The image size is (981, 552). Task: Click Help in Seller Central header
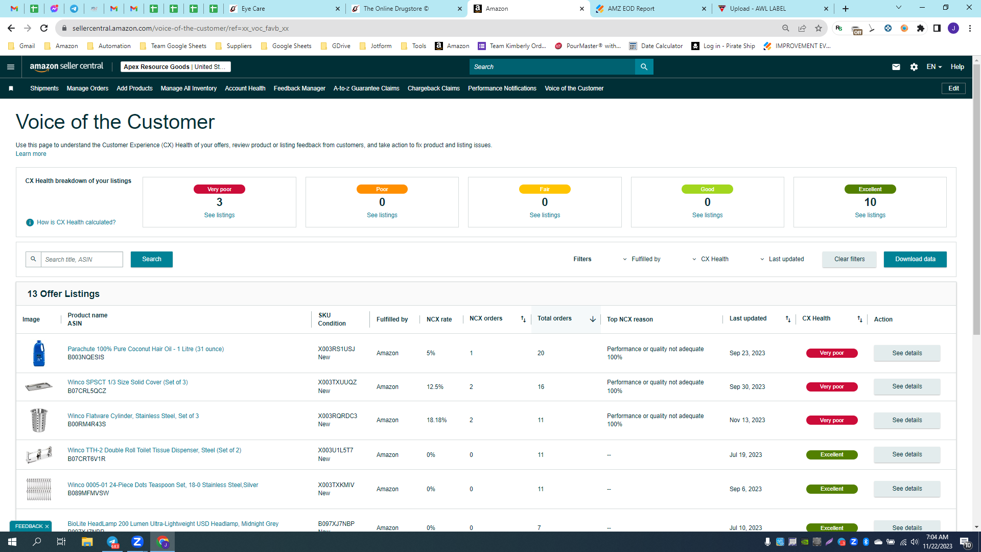click(957, 67)
